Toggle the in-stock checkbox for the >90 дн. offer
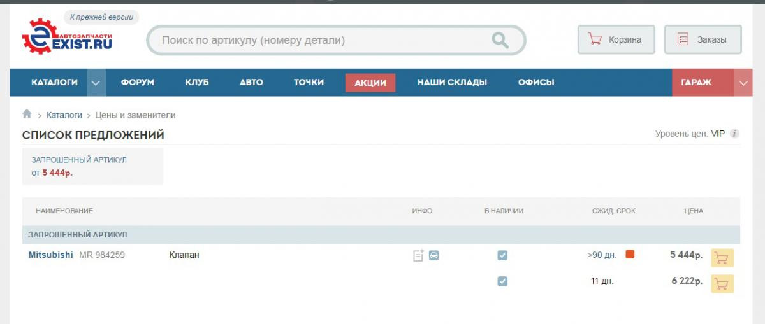The width and height of the screenshot is (765, 324). [502, 255]
